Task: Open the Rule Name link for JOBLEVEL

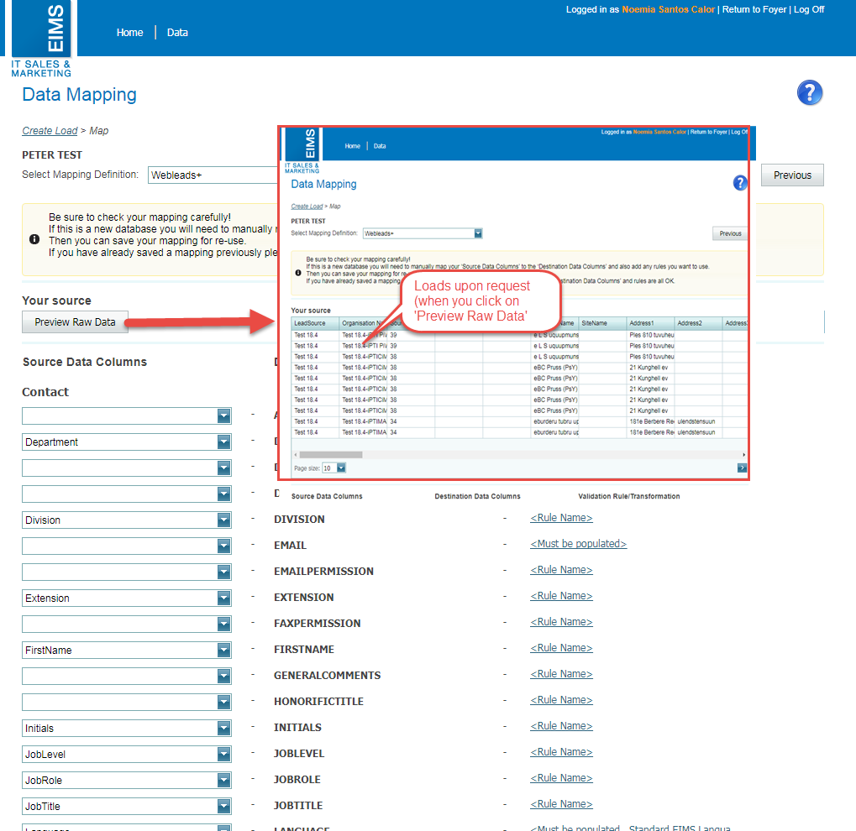Action: tap(561, 752)
